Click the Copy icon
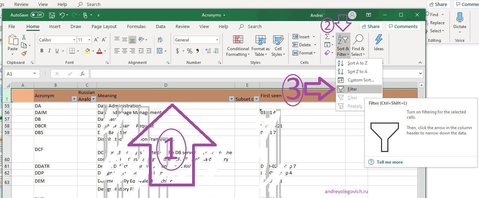 click(x=24, y=45)
